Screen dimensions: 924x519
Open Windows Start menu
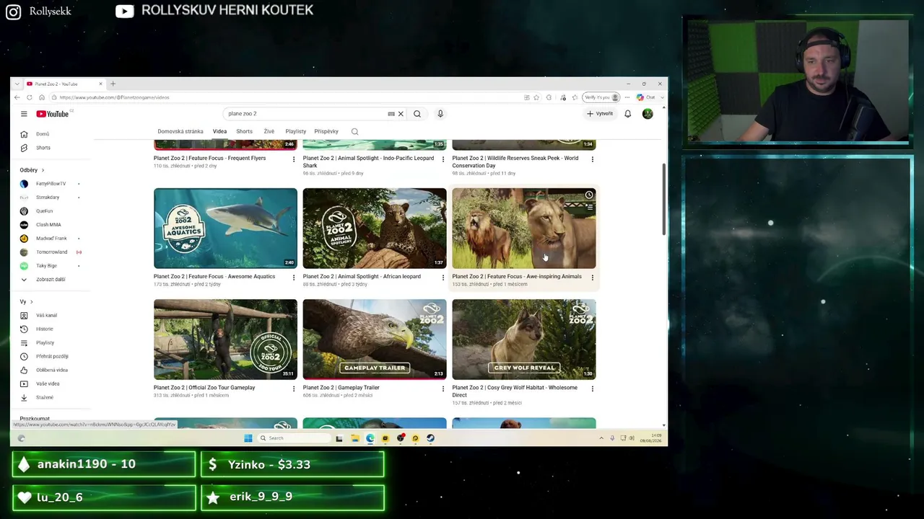click(x=248, y=438)
